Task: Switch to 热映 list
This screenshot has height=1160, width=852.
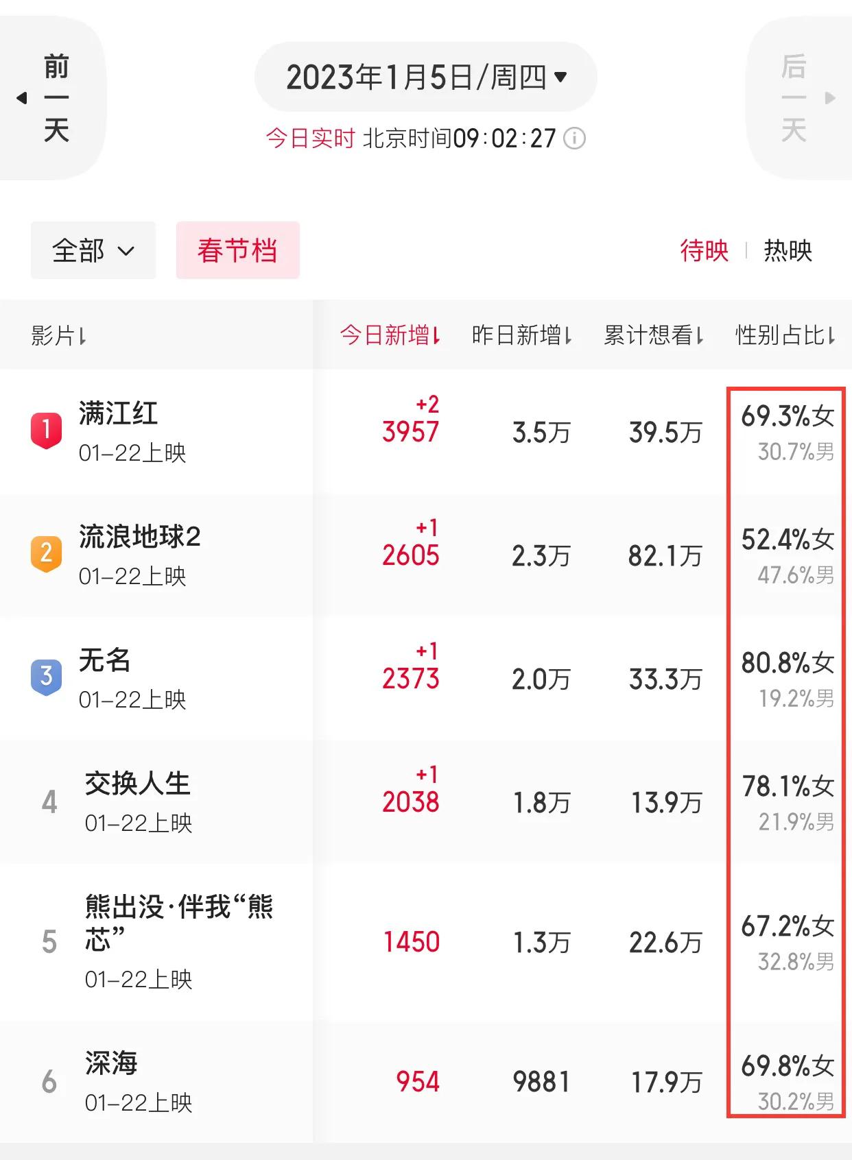Action: pos(788,250)
